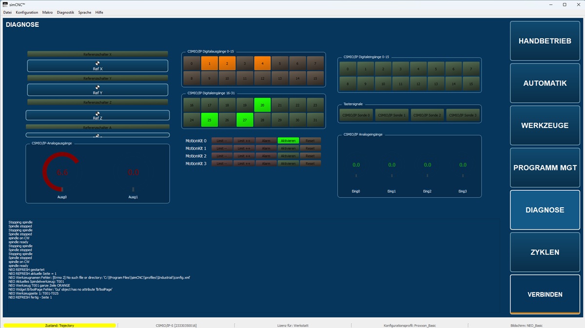Click the Ref Y homing icon button
This screenshot has width=585, height=328.
[97, 90]
